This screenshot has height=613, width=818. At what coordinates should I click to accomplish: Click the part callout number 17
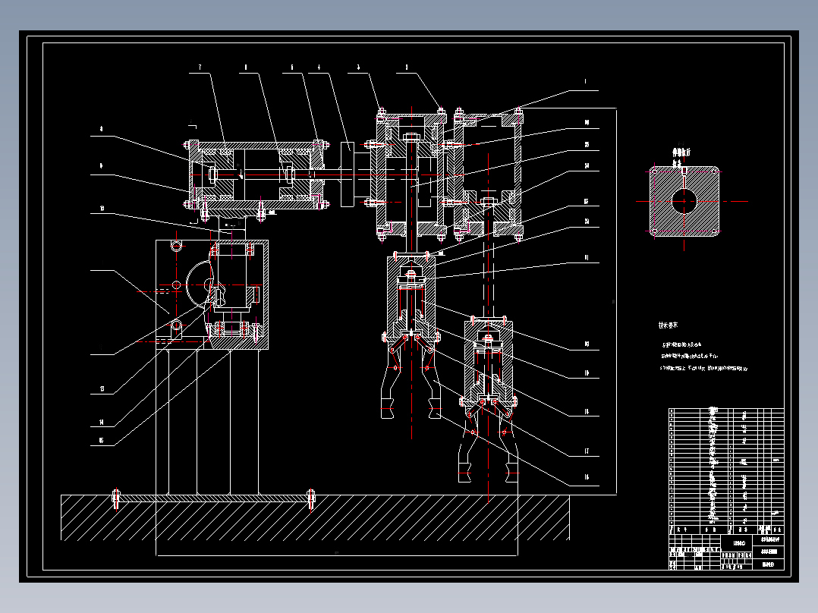pyautogui.click(x=587, y=451)
